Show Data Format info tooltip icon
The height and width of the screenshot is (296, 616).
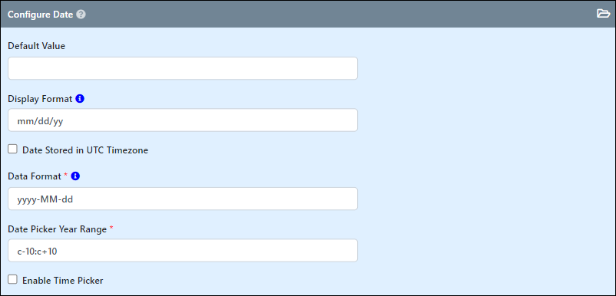coord(75,176)
